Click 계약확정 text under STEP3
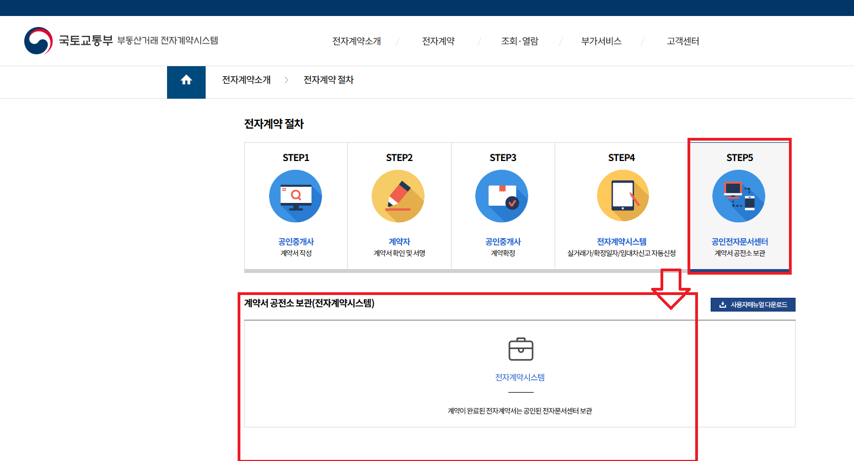Screen dimensions: 854x461 503,253
